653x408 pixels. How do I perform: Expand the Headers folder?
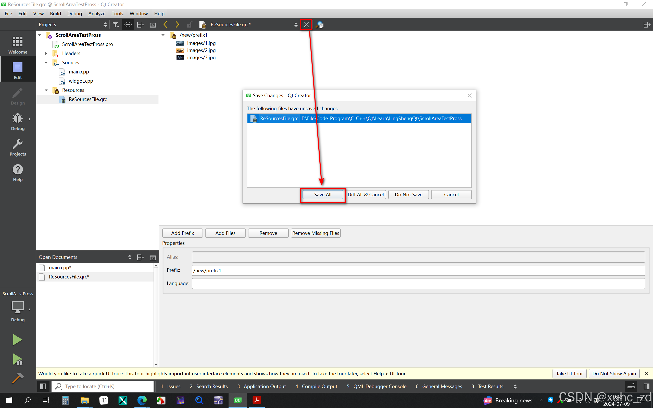click(46, 54)
